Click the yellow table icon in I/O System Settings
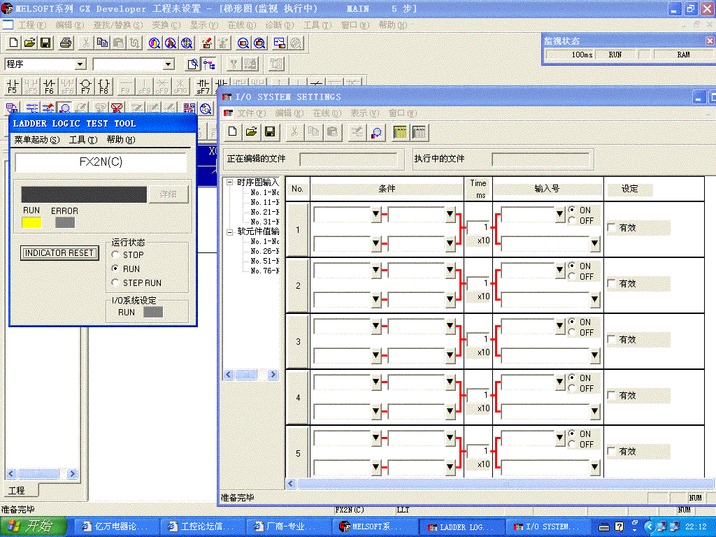The image size is (716, 537). (400, 132)
